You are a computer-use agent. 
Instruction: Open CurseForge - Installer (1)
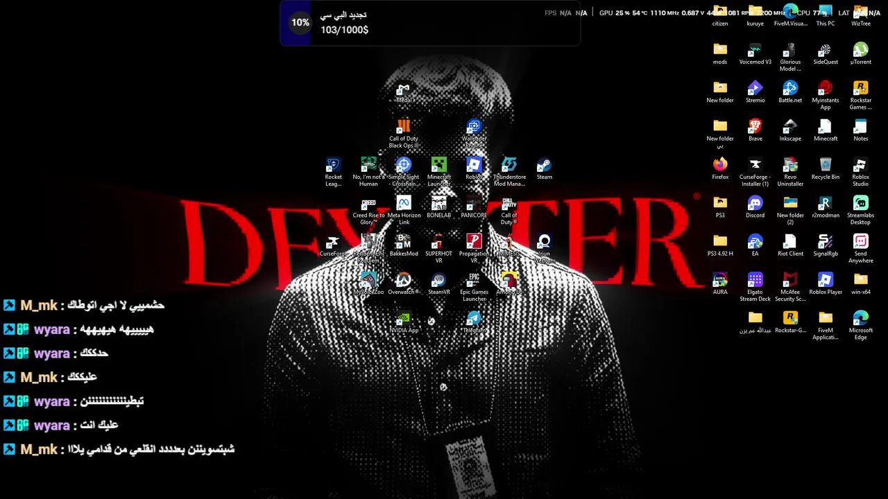755,173
